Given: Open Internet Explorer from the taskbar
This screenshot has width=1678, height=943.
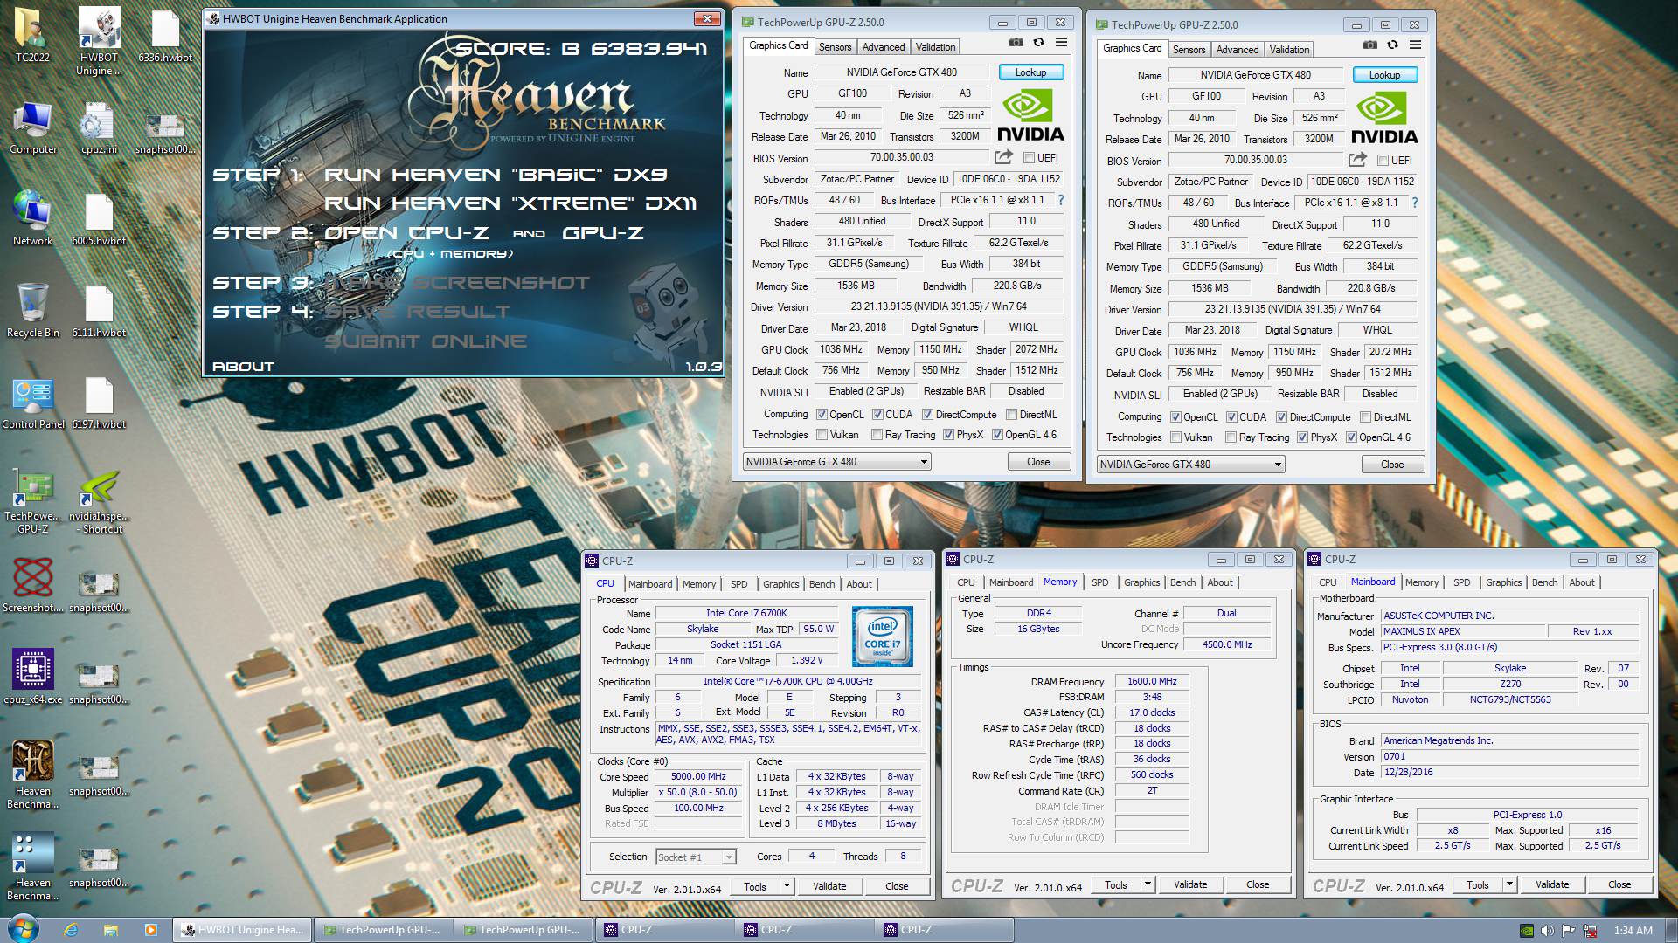Looking at the screenshot, I should [x=71, y=930].
